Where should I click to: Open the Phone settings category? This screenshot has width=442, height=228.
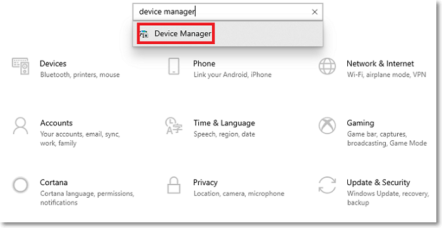point(205,64)
